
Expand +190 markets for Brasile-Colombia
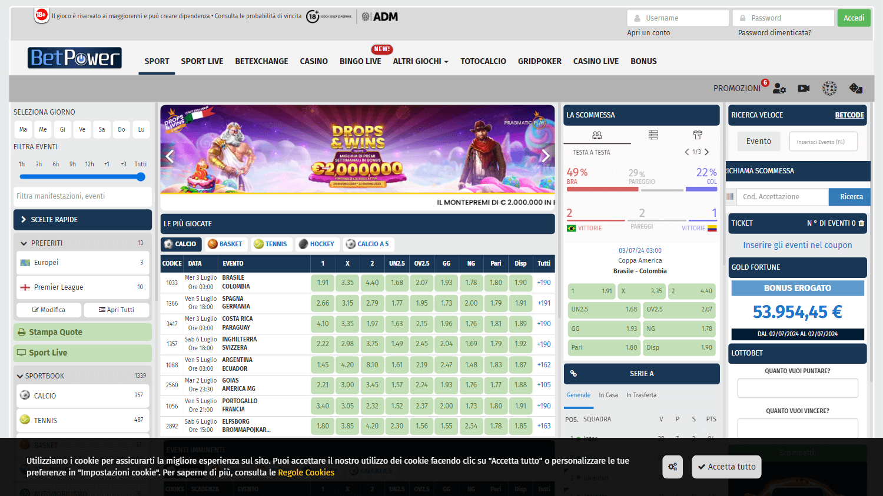point(544,283)
